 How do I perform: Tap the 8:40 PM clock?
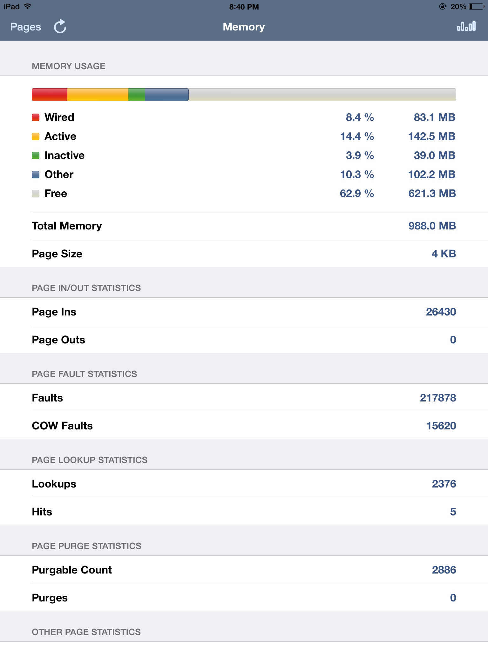click(244, 7)
